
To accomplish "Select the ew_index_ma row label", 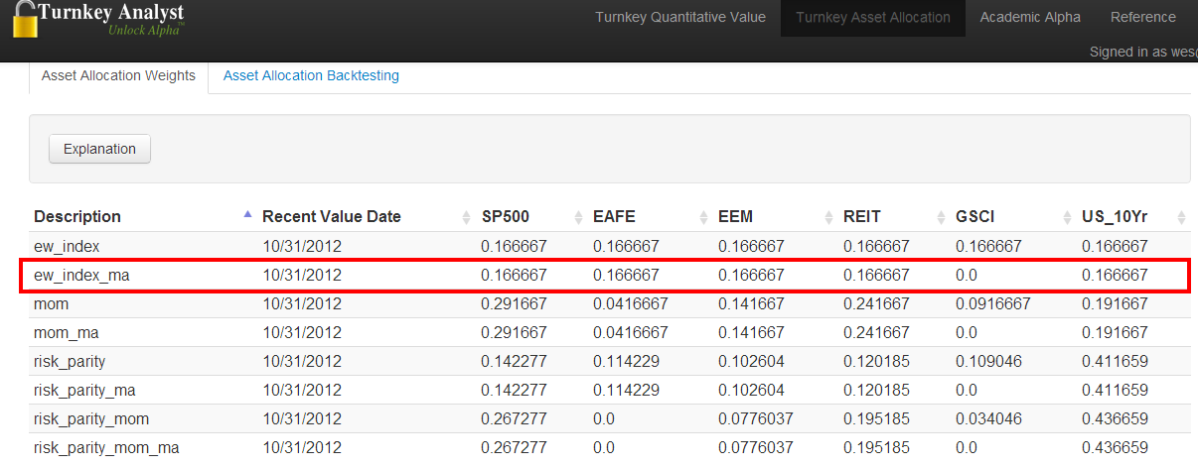I will coord(81,275).
